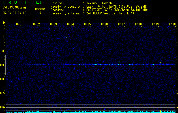
Task: Click time axis label 0402
Action: (37, 24)
